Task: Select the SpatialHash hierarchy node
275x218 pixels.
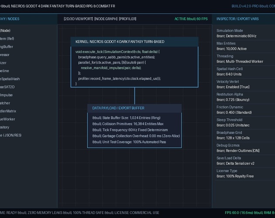Action: point(10,79)
